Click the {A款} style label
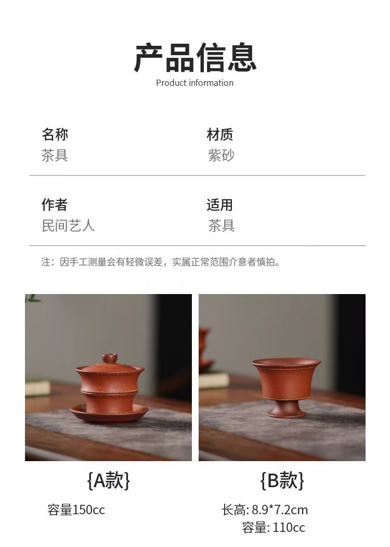The height and width of the screenshot is (547, 390). (x=108, y=480)
